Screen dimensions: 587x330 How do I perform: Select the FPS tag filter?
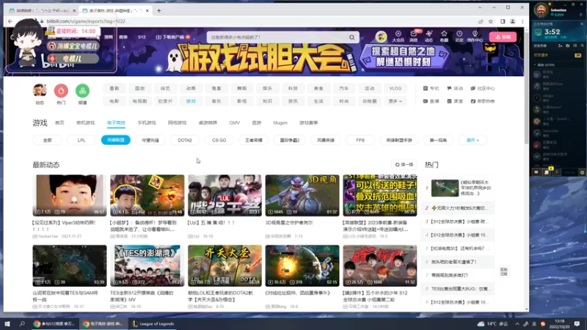tap(360, 140)
